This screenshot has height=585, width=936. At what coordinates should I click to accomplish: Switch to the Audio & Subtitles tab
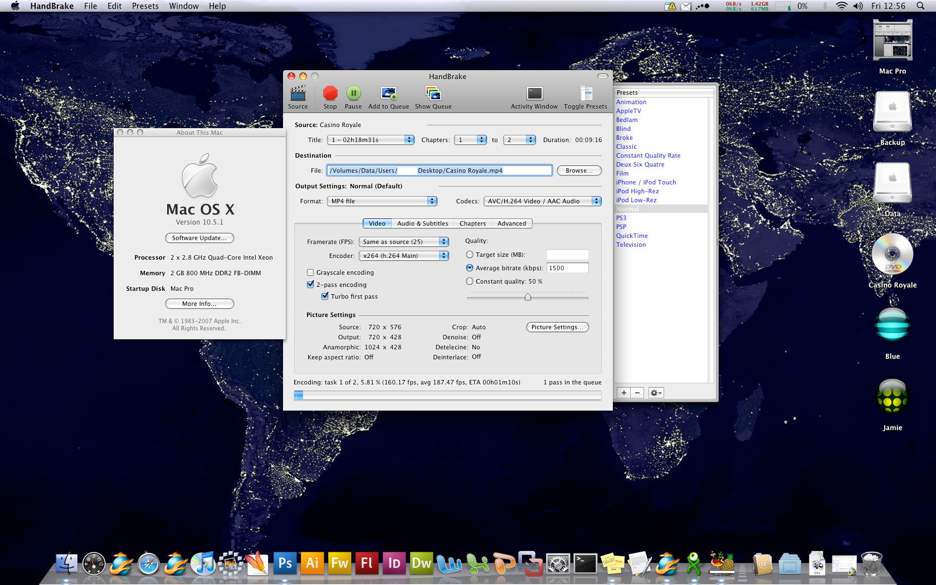coord(422,223)
